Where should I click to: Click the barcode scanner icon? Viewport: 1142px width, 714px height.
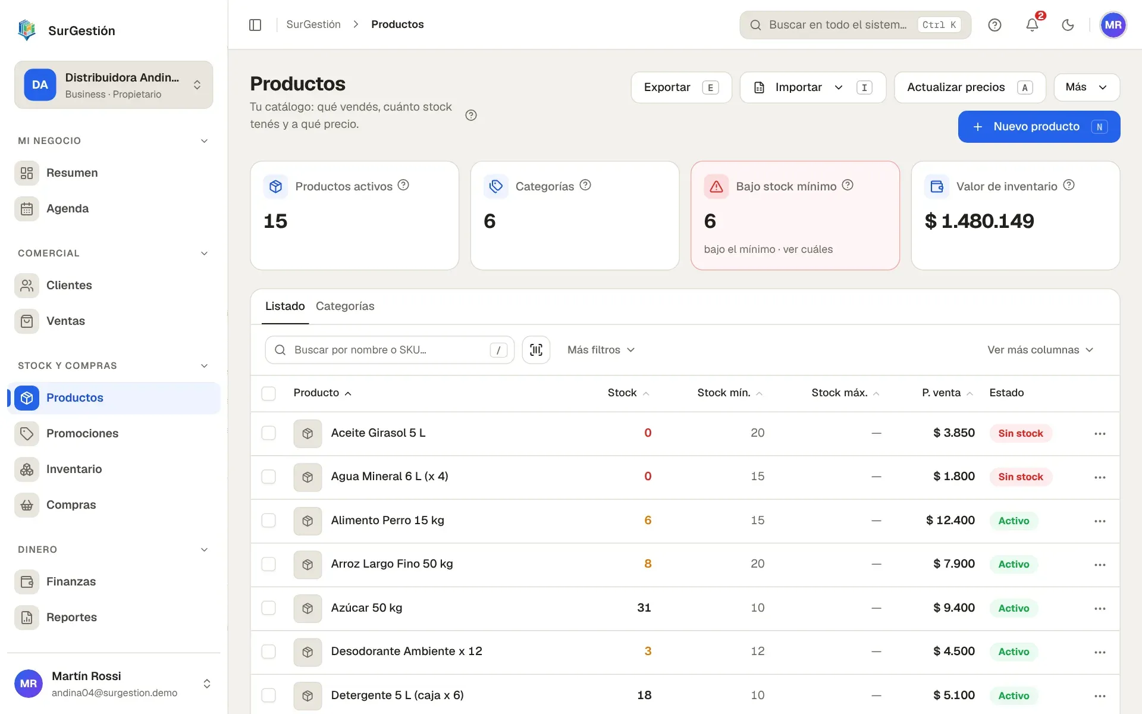[x=536, y=350]
